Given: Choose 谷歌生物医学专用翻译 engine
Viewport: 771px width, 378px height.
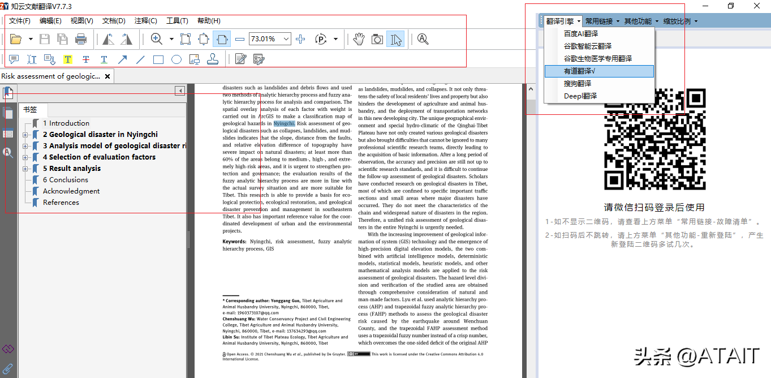Looking at the screenshot, I should pos(599,59).
